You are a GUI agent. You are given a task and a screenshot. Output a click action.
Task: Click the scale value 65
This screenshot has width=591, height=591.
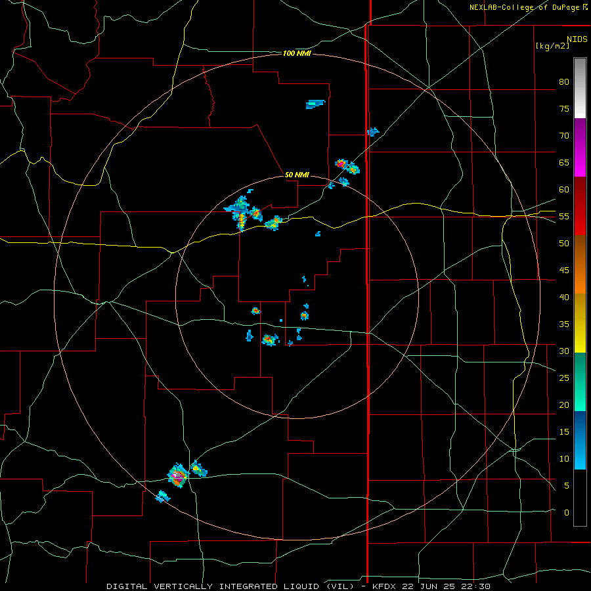tap(564, 163)
